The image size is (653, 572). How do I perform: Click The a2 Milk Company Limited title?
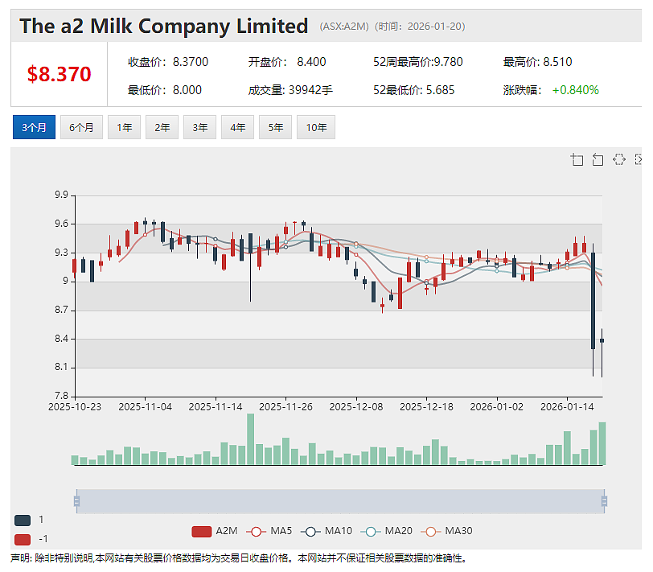(x=164, y=26)
